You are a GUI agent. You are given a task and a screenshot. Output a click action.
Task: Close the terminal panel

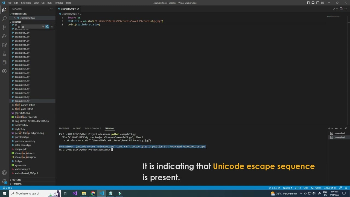click(346, 128)
